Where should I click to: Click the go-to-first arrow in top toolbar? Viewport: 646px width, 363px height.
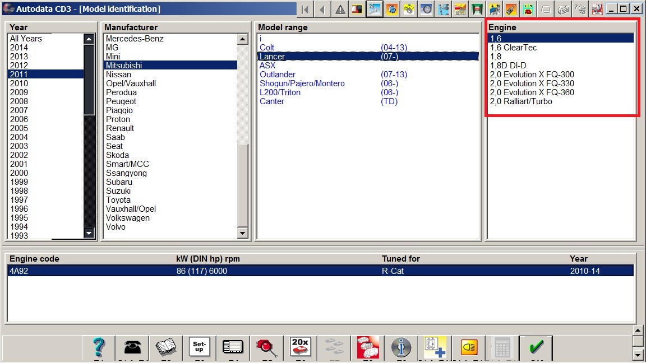305,9
